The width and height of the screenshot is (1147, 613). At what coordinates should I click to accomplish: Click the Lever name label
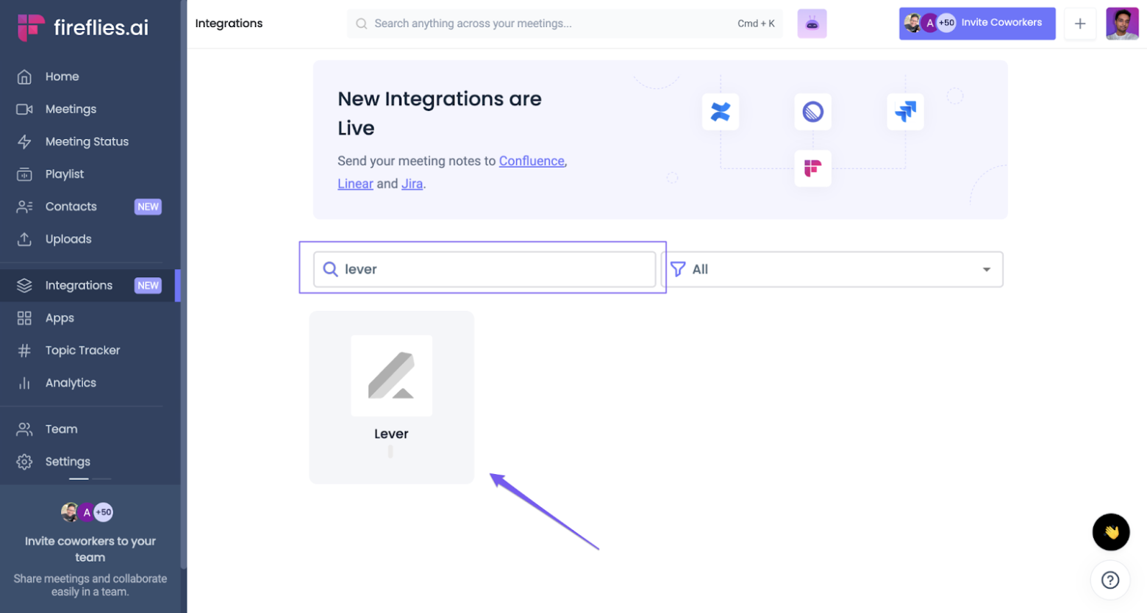(391, 434)
